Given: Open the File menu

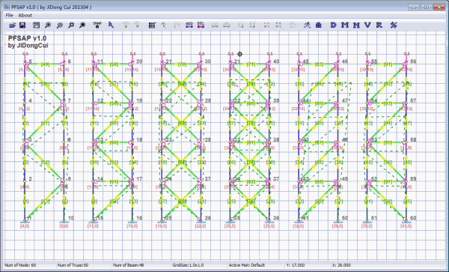Looking at the screenshot, I should [9, 15].
